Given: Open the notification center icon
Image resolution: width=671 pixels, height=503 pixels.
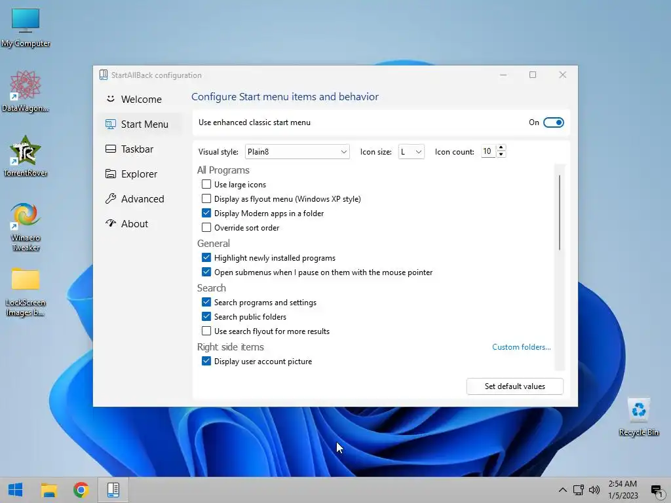Looking at the screenshot, I should pos(657,490).
